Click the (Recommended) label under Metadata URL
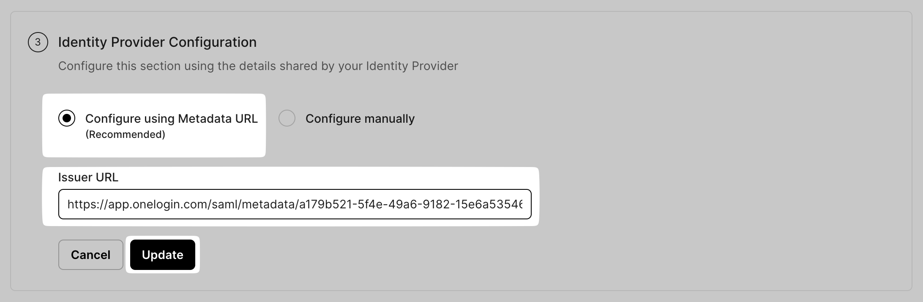The image size is (923, 302). click(124, 135)
